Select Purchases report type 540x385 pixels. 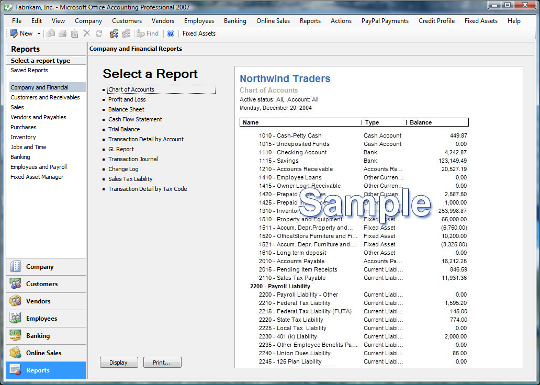click(24, 127)
